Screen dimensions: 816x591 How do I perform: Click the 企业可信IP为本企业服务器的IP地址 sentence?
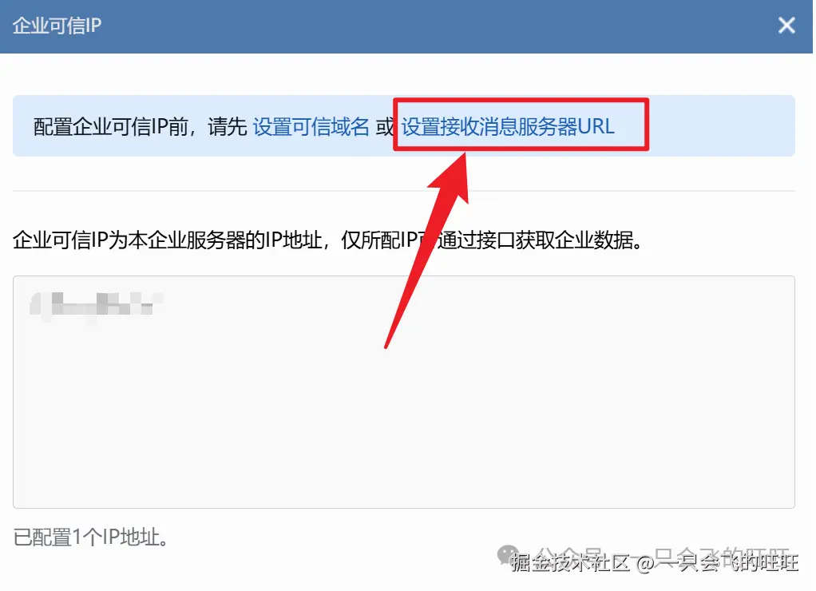tap(167, 240)
